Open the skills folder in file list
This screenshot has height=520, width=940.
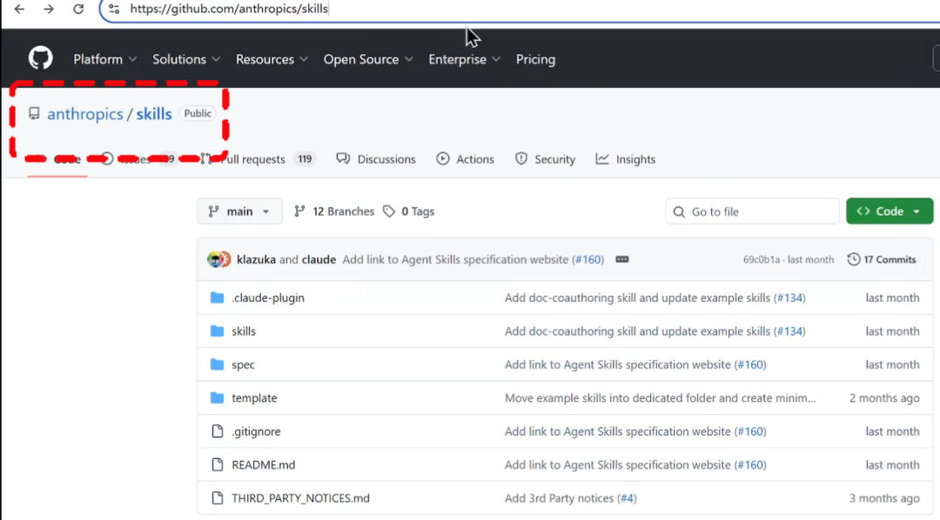tap(244, 331)
